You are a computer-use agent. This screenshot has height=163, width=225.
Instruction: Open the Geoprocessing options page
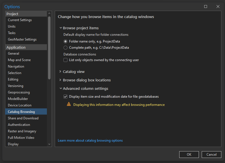point(19,92)
